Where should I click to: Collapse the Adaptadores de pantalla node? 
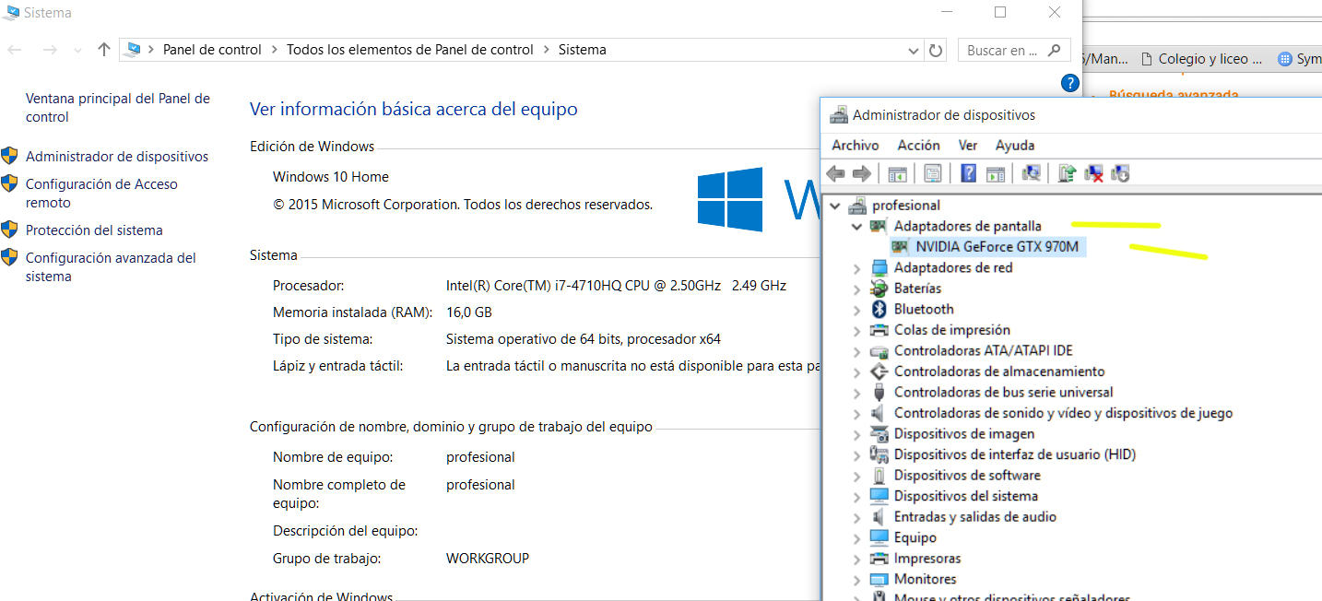coord(857,226)
